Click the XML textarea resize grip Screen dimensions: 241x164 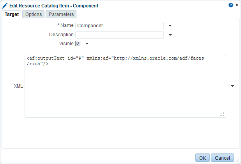tap(222, 114)
